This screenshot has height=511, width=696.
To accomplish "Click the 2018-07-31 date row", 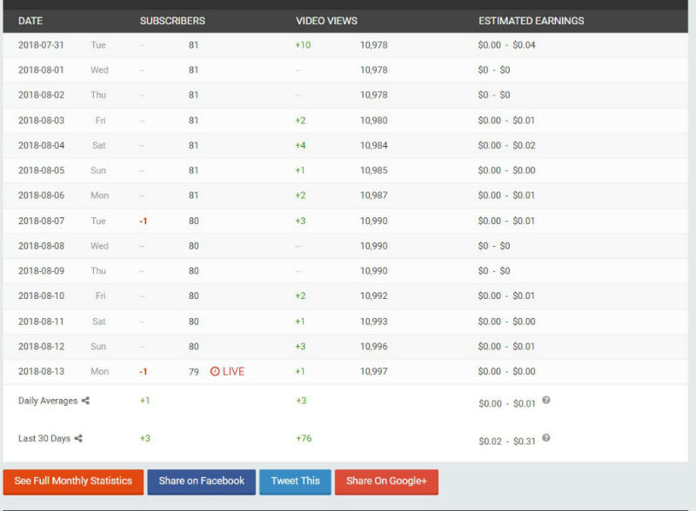I will click(x=345, y=45).
